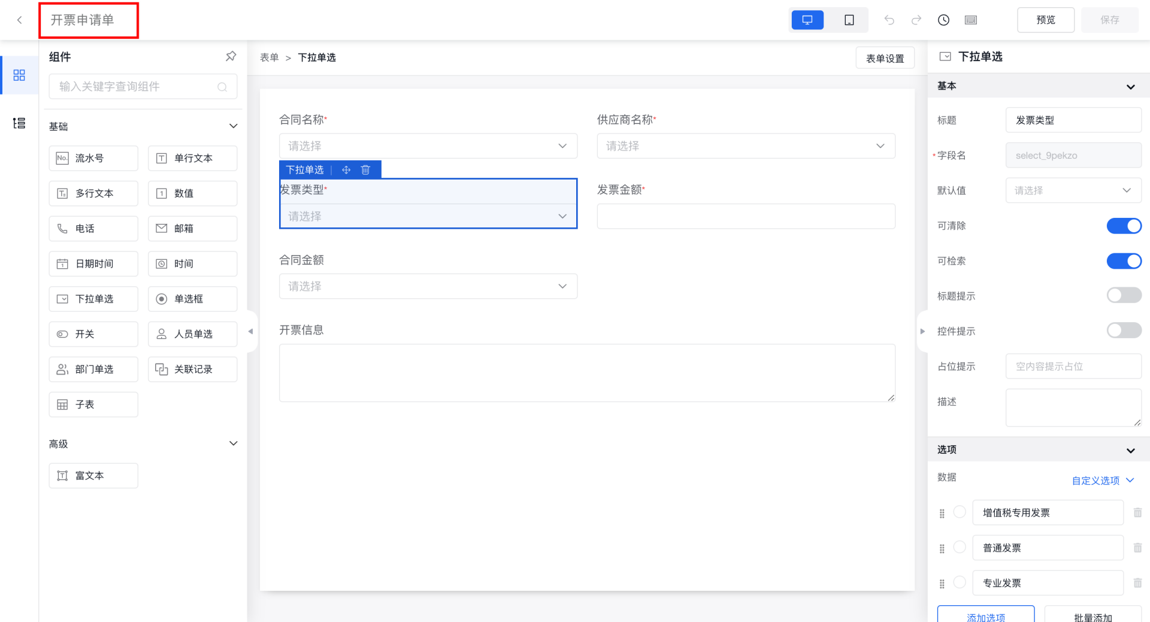
Task: Set 普通发票 as default radio option
Action: tap(960, 547)
